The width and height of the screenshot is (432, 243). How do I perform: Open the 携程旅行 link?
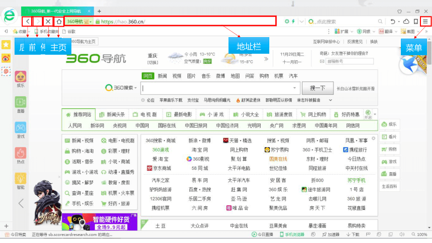coord(355,150)
